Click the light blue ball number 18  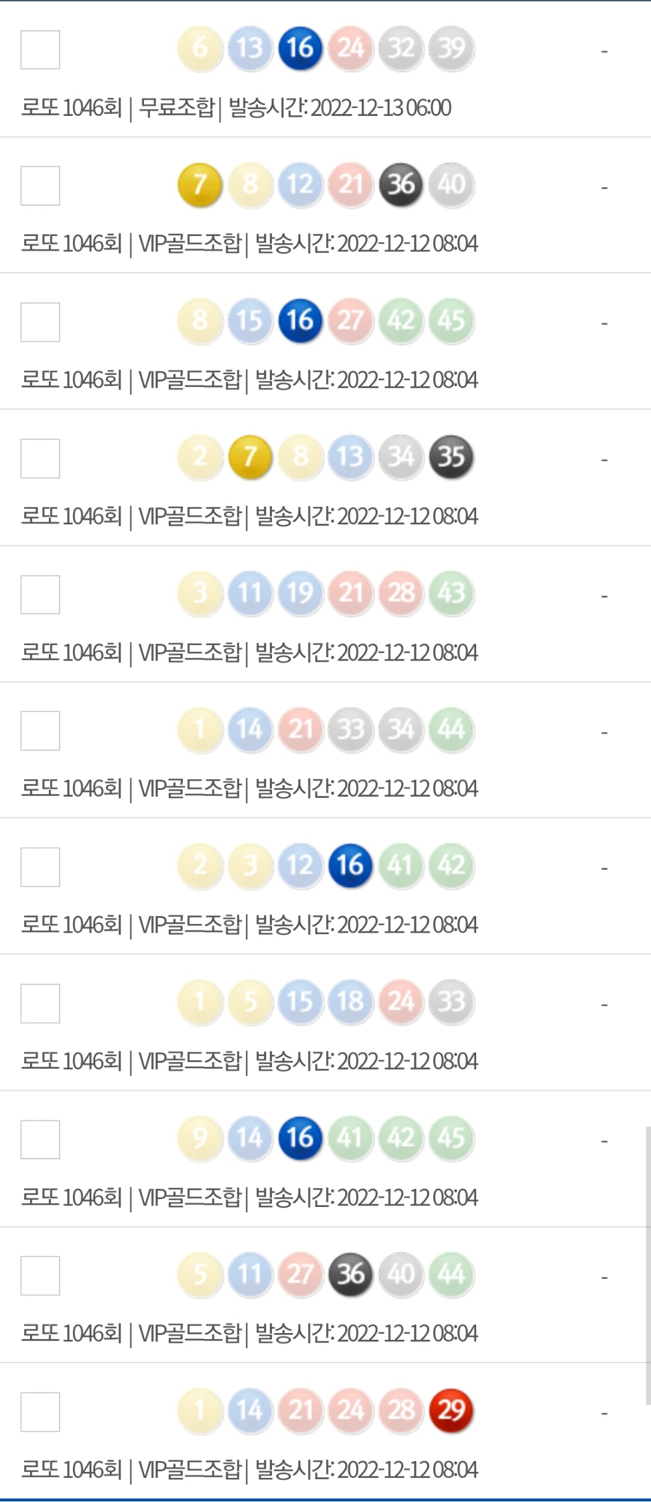click(x=350, y=1002)
